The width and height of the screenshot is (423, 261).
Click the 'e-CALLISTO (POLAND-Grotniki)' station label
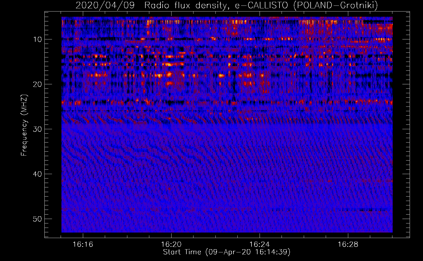coord(306,5)
